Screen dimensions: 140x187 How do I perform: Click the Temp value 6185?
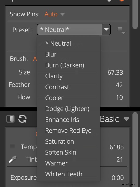117,147
